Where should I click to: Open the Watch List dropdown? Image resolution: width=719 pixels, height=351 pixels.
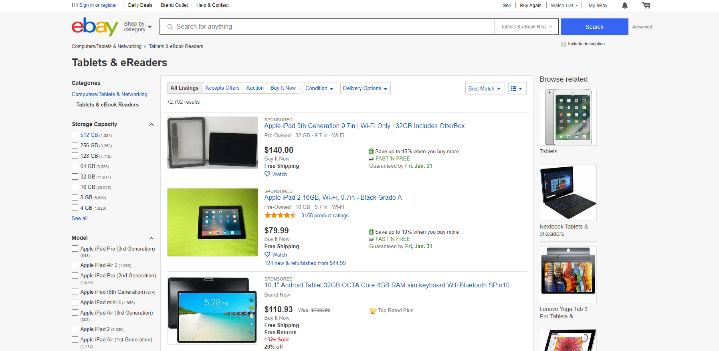tap(564, 5)
